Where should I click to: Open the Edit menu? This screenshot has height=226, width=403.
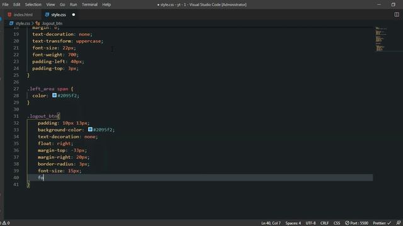point(16,4)
